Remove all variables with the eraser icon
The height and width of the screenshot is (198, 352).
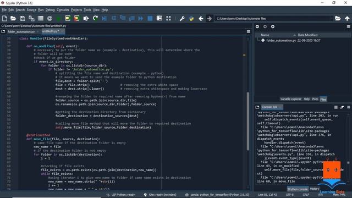(342, 107)
